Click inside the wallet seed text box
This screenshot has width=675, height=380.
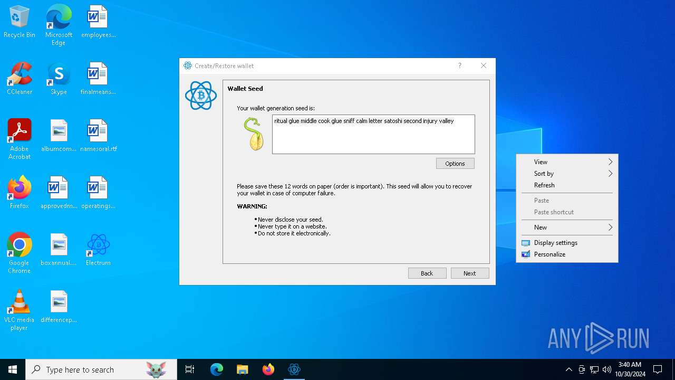click(373, 134)
